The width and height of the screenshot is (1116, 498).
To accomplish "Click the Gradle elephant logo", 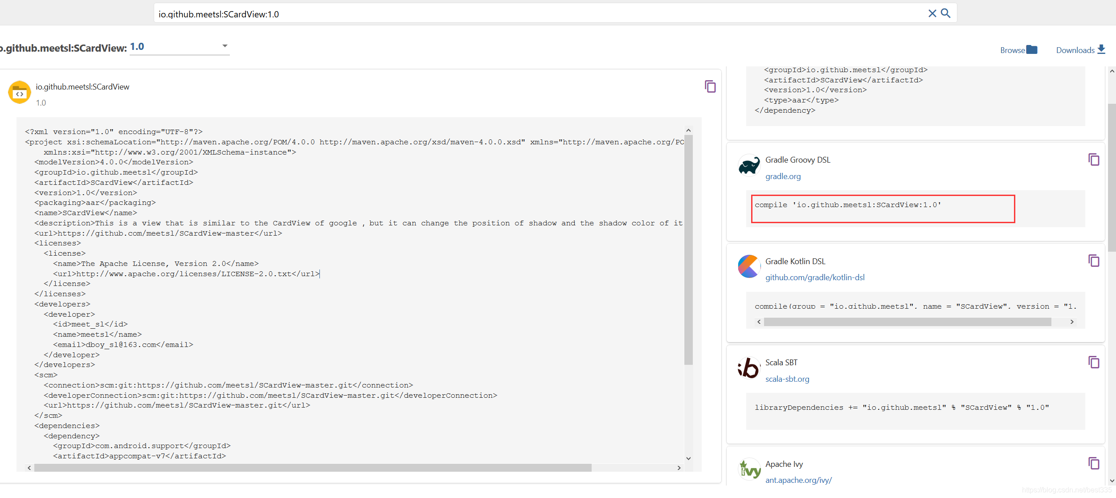I will click(749, 166).
